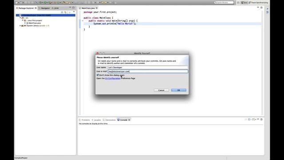
Task: Click Cancel in Identify Yourself dialog
Action: pos(161,90)
